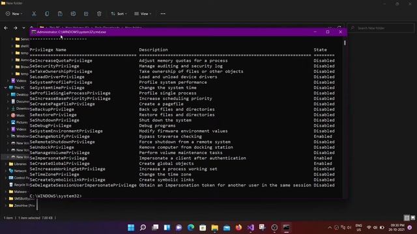This screenshot has height=234, width=417.
Task: Click the C:\WINDOWS\system32> prompt line
Action: pos(55,196)
